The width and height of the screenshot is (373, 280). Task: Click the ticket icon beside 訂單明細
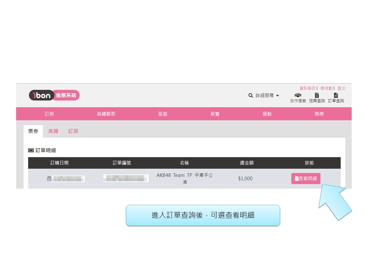click(x=31, y=150)
